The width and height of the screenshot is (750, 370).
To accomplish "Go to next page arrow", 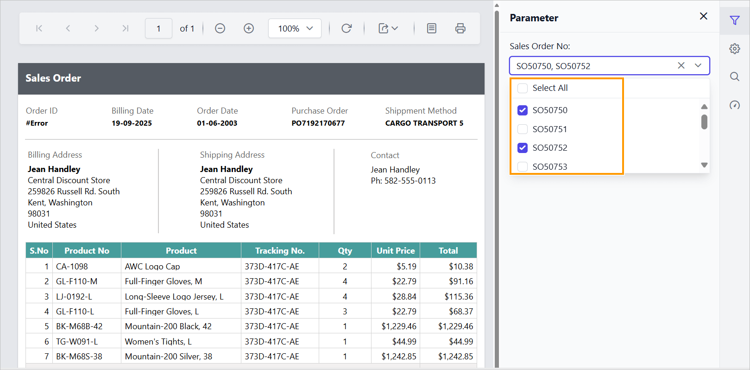I will [x=96, y=28].
